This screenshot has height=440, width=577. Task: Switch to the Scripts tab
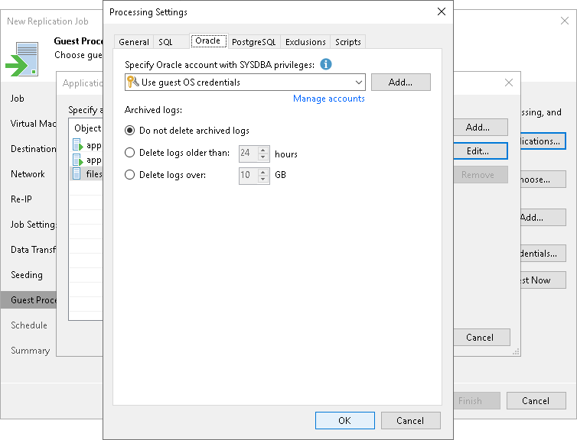click(347, 42)
